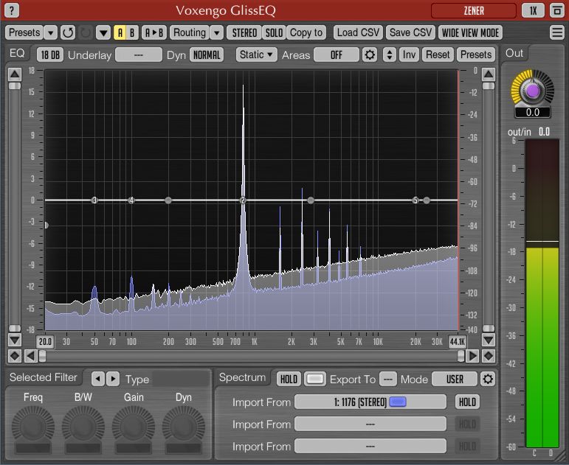Select filter control point 3

[94, 200]
